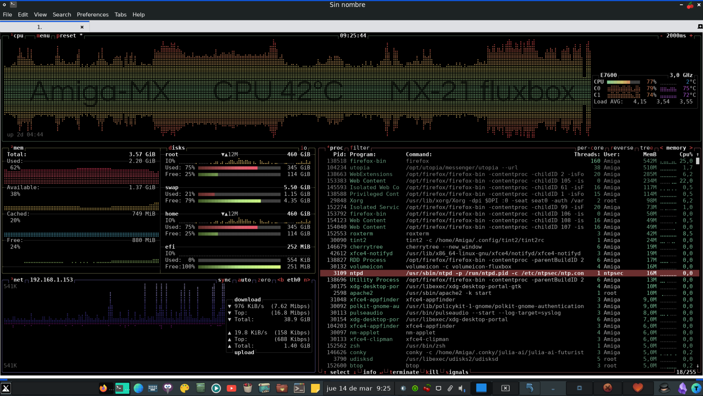Click select down arrow in proc footer
This screenshot has height=396, width=703.
[355, 372]
